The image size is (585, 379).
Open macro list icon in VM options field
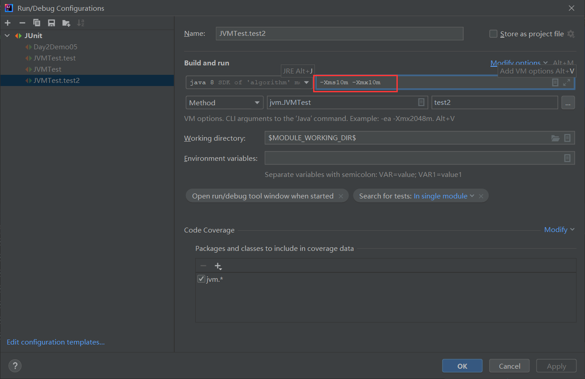click(555, 82)
